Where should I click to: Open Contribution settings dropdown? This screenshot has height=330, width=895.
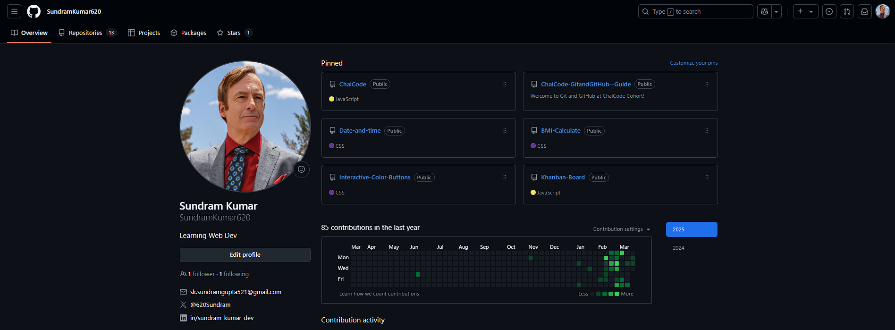point(621,229)
